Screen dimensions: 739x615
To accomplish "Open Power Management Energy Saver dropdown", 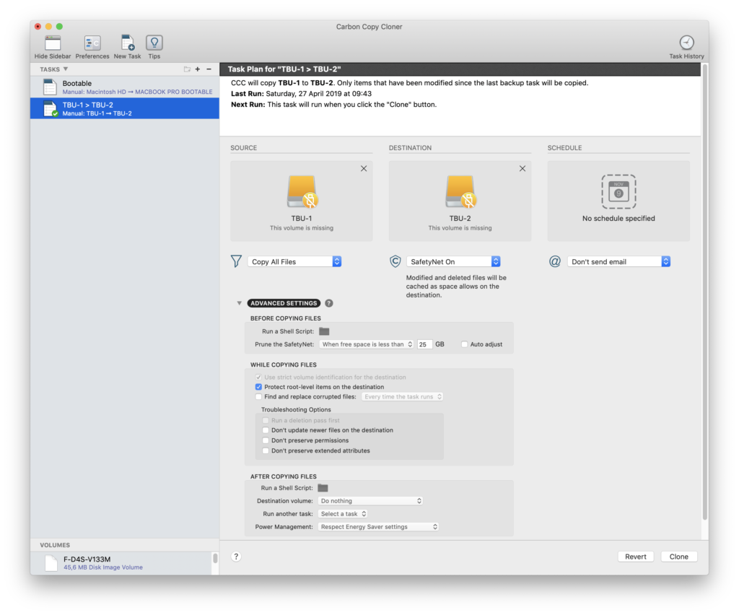I will pyautogui.click(x=378, y=527).
